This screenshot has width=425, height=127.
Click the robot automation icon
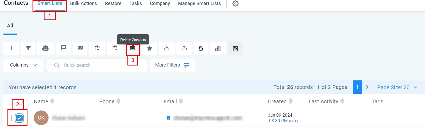pos(46,48)
